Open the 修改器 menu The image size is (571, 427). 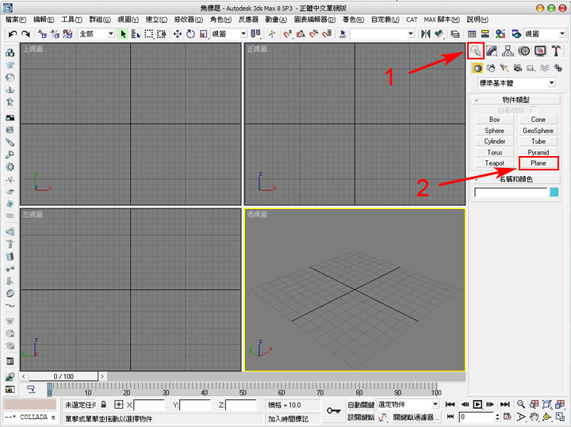coord(188,20)
